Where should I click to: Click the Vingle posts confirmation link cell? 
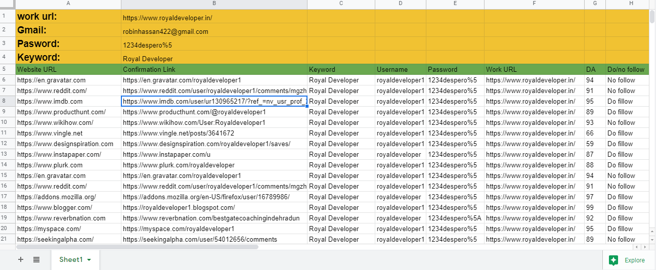point(214,133)
